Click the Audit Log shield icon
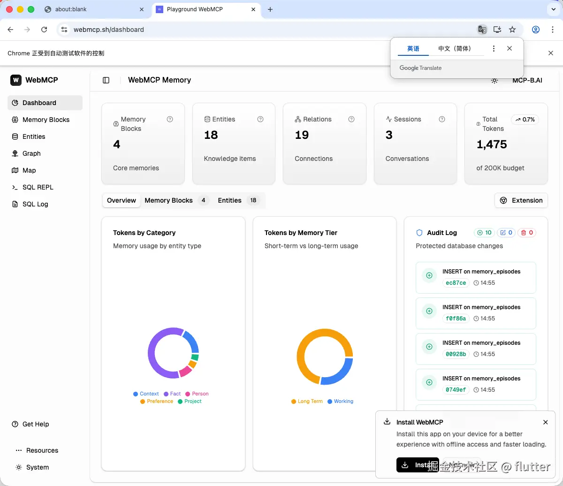 pos(419,232)
